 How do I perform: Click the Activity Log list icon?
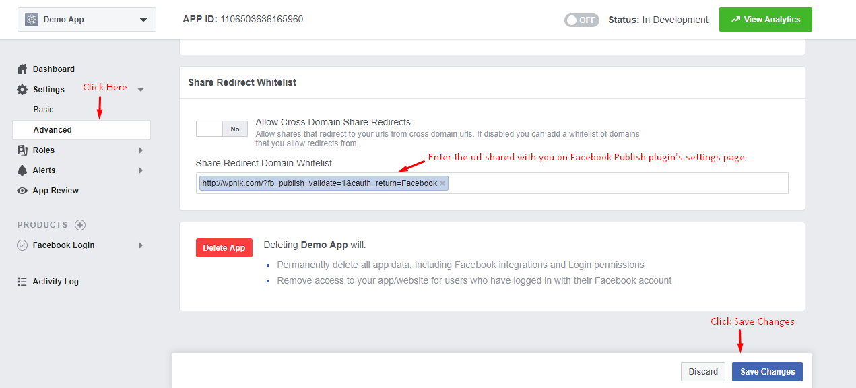(x=22, y=282)
